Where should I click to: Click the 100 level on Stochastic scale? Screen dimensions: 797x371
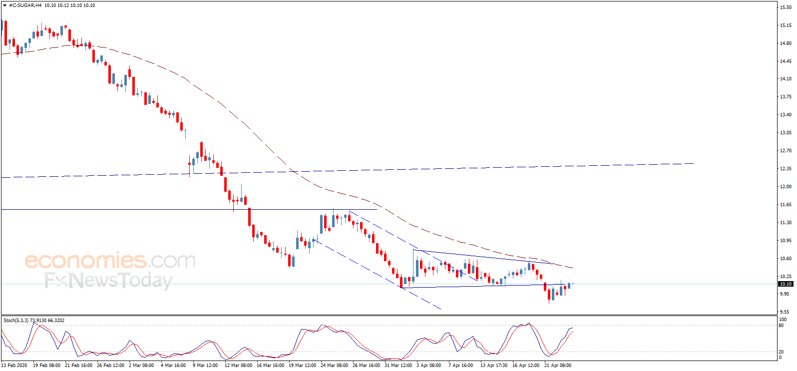tap(783, 320)
